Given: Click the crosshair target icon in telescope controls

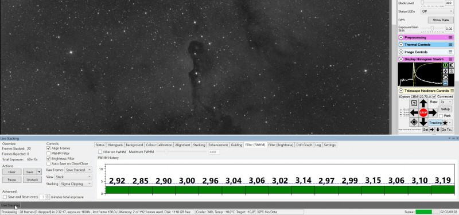Looking at the screenshot, I should coord(414,122).
